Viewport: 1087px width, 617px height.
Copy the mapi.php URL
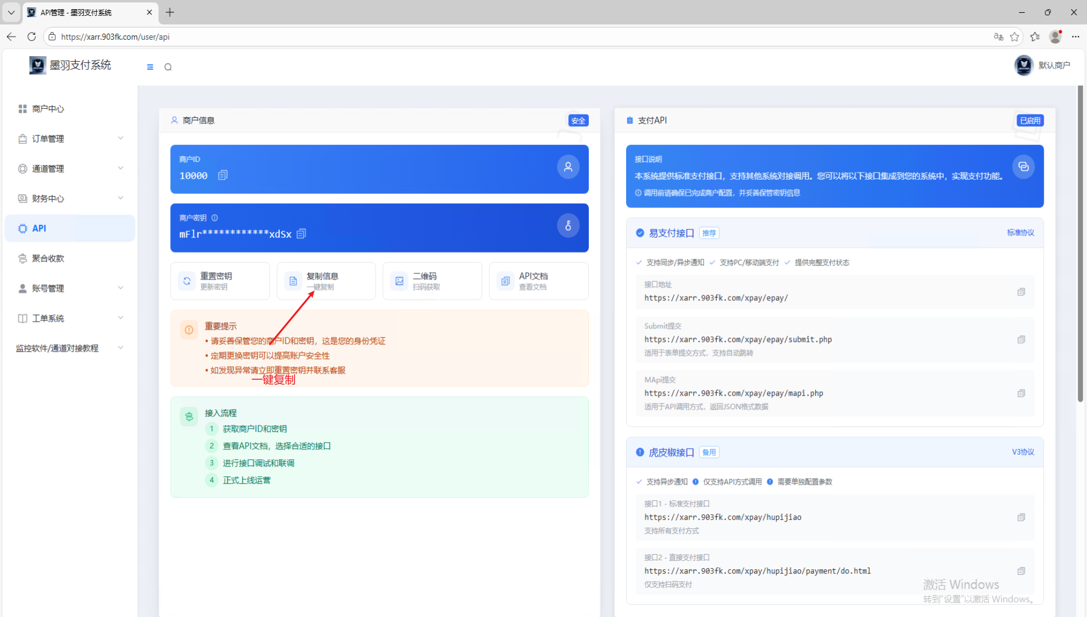click(1021, 394)
